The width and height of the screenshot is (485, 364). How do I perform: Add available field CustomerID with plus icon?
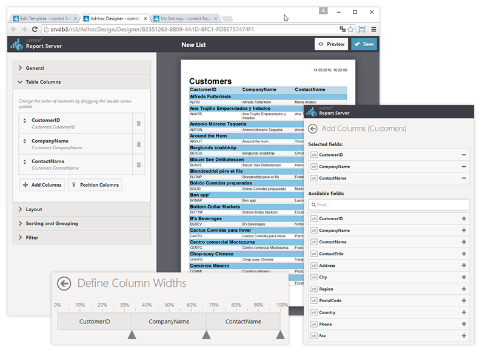pyautogui.click(x=464, y=218)
